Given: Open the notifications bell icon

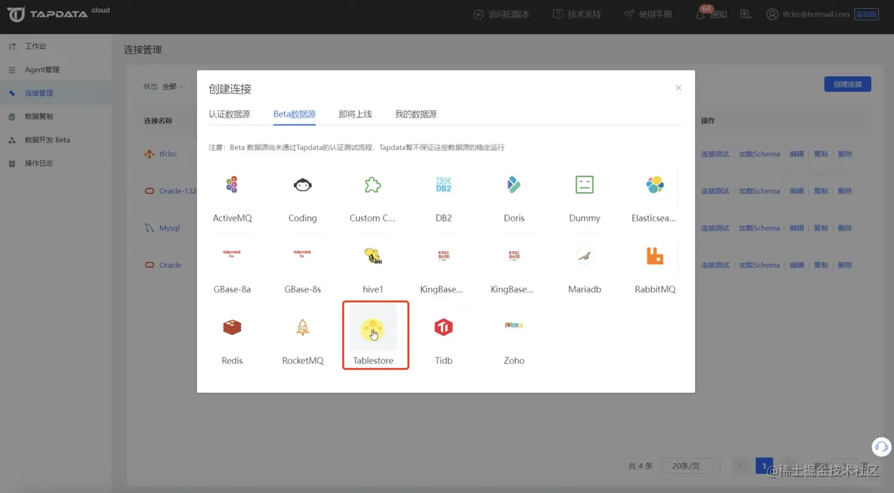Looking at the screenshot, I should (700, 15).
